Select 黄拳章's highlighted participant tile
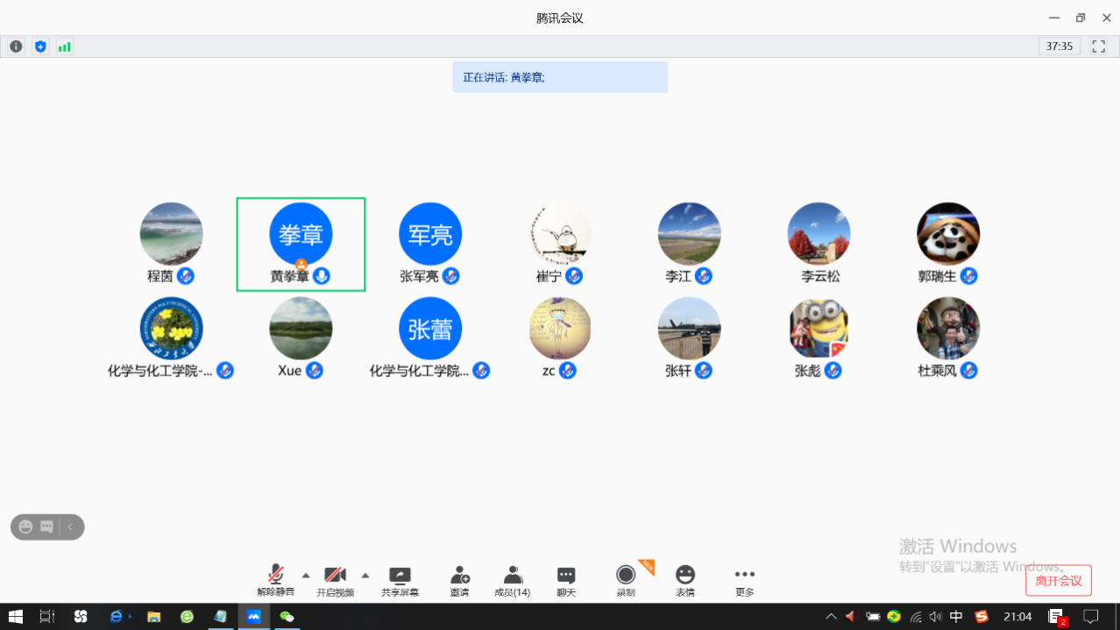The image size is (1120, 630). pyautogui.click(x=301, y=244)
